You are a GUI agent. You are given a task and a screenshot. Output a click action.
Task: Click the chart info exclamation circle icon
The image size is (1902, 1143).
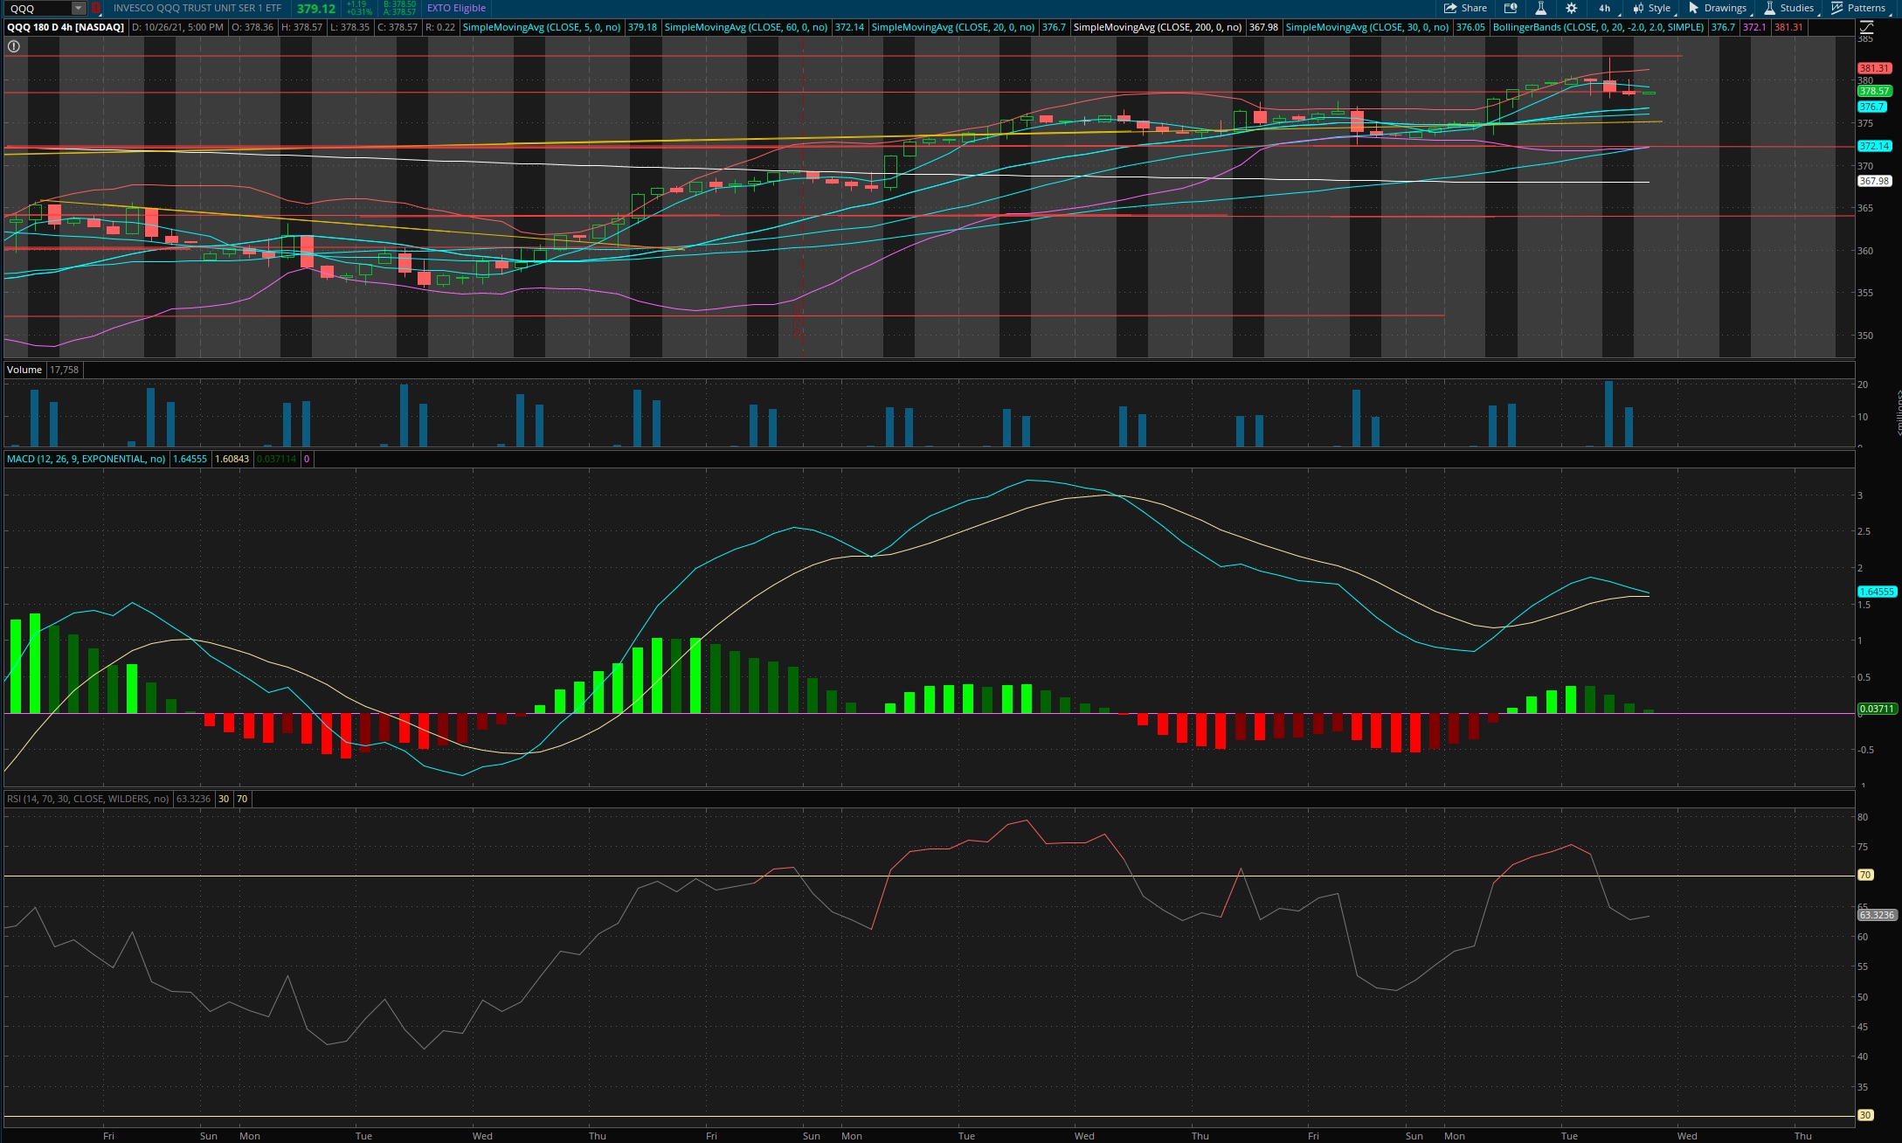coord(14,46)
